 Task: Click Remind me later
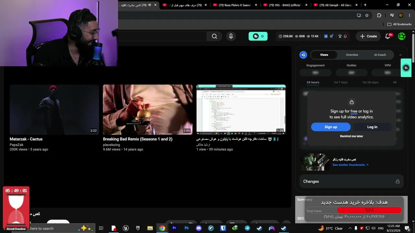pos(351,136)
